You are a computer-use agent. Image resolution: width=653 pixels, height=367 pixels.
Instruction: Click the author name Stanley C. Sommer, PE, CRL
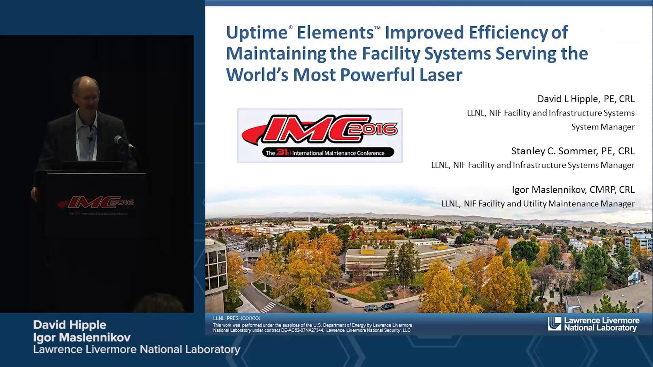573,151
